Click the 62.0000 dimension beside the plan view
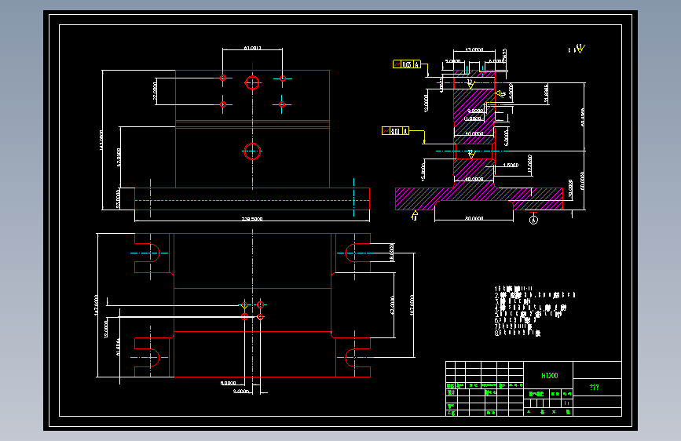 pos(393,305)
